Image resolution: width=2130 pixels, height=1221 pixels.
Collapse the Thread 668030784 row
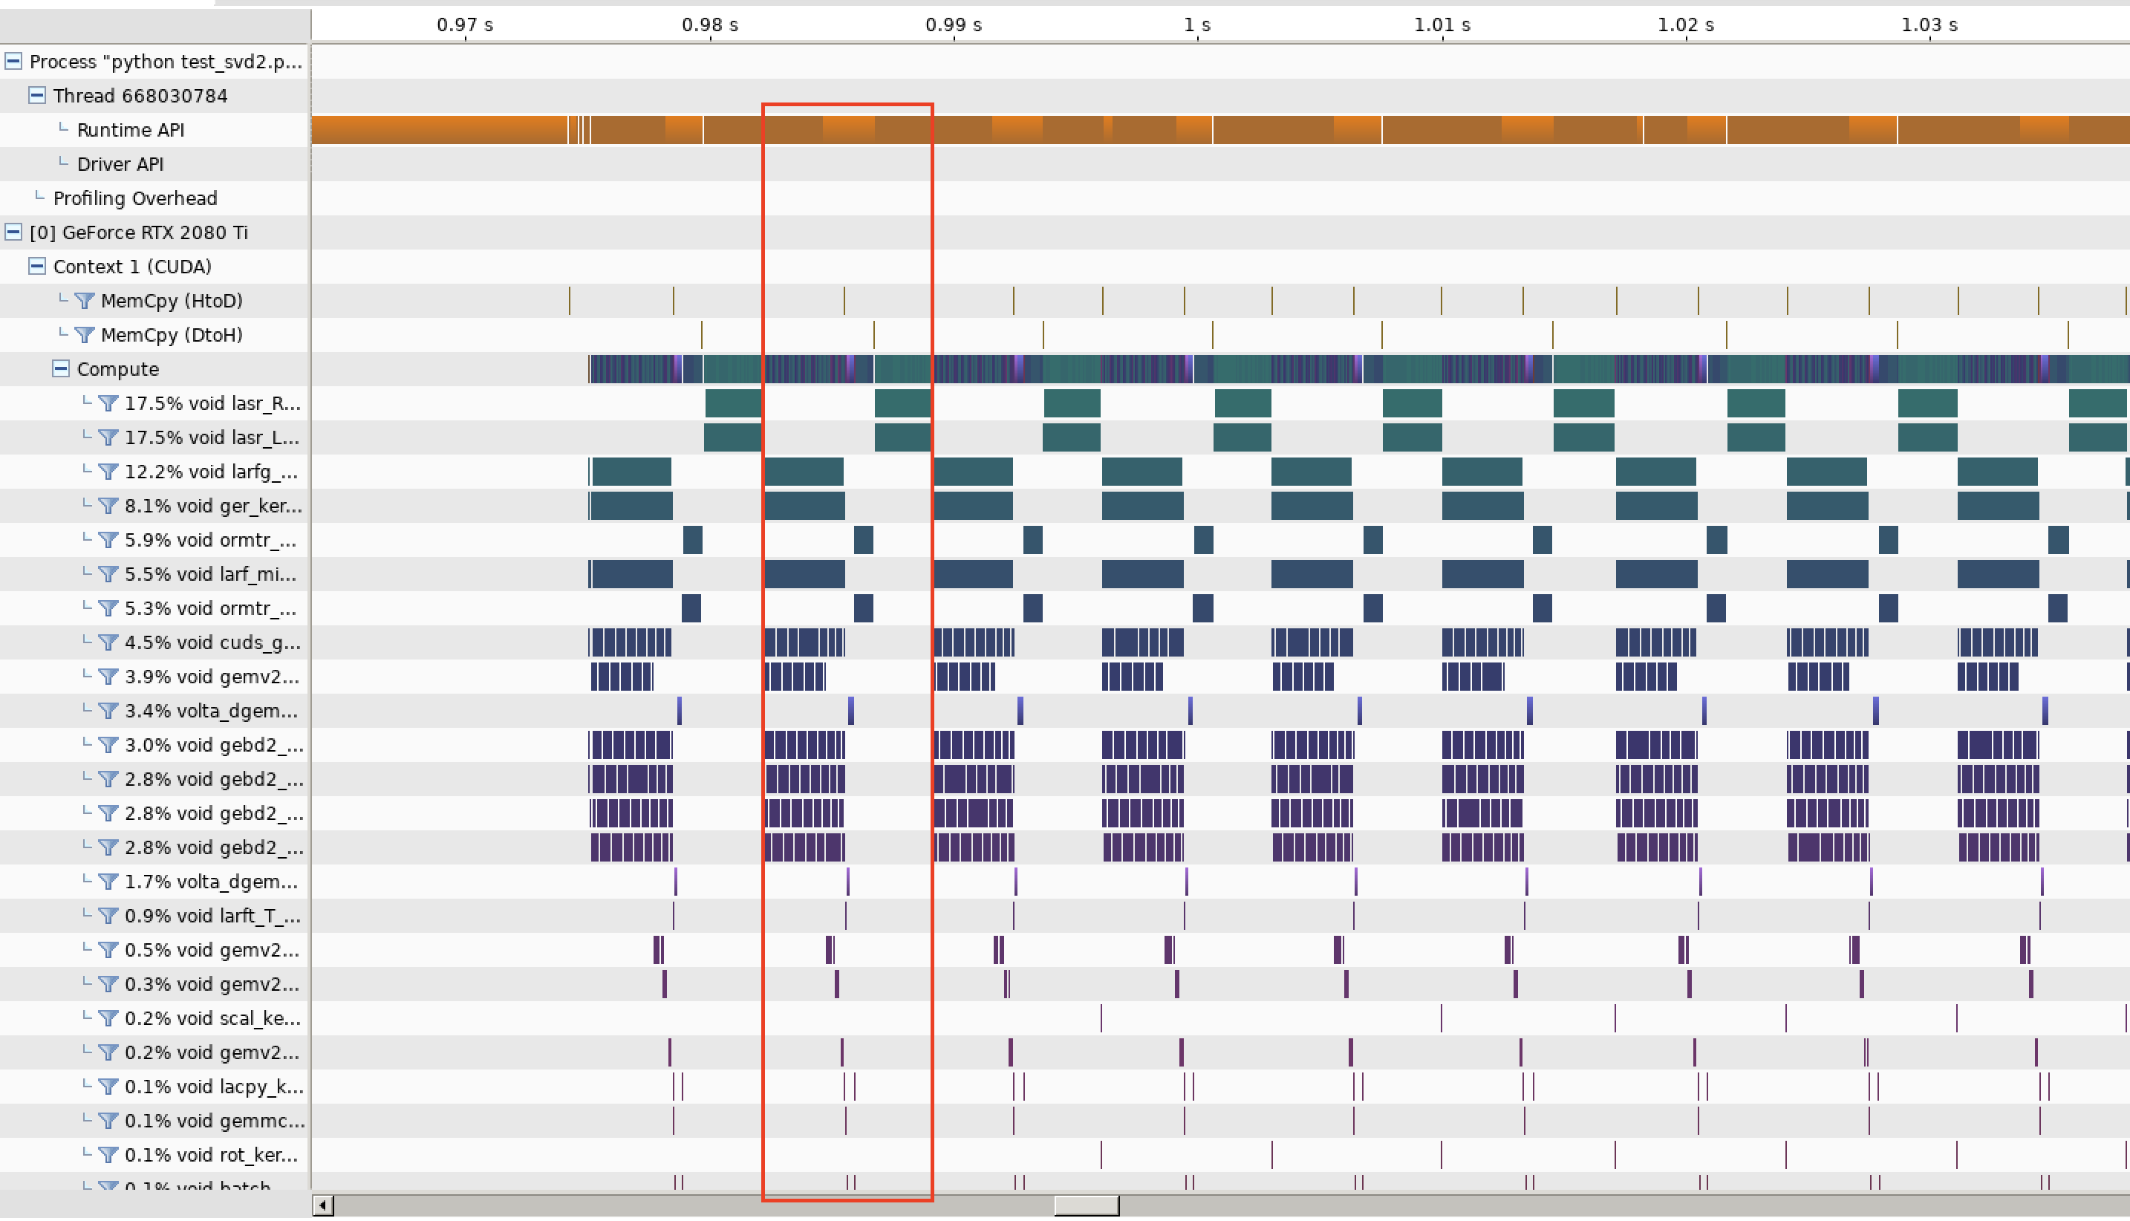point(37,95)
